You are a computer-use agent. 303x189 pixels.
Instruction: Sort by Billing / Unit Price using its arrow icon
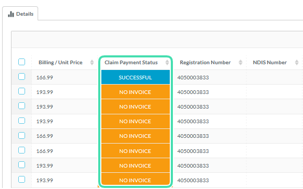click(x=92, y=62)
